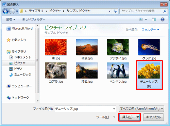The image size is (170, 126).
Task: Click the キャンセル button
Action: [x=153, y=117]
